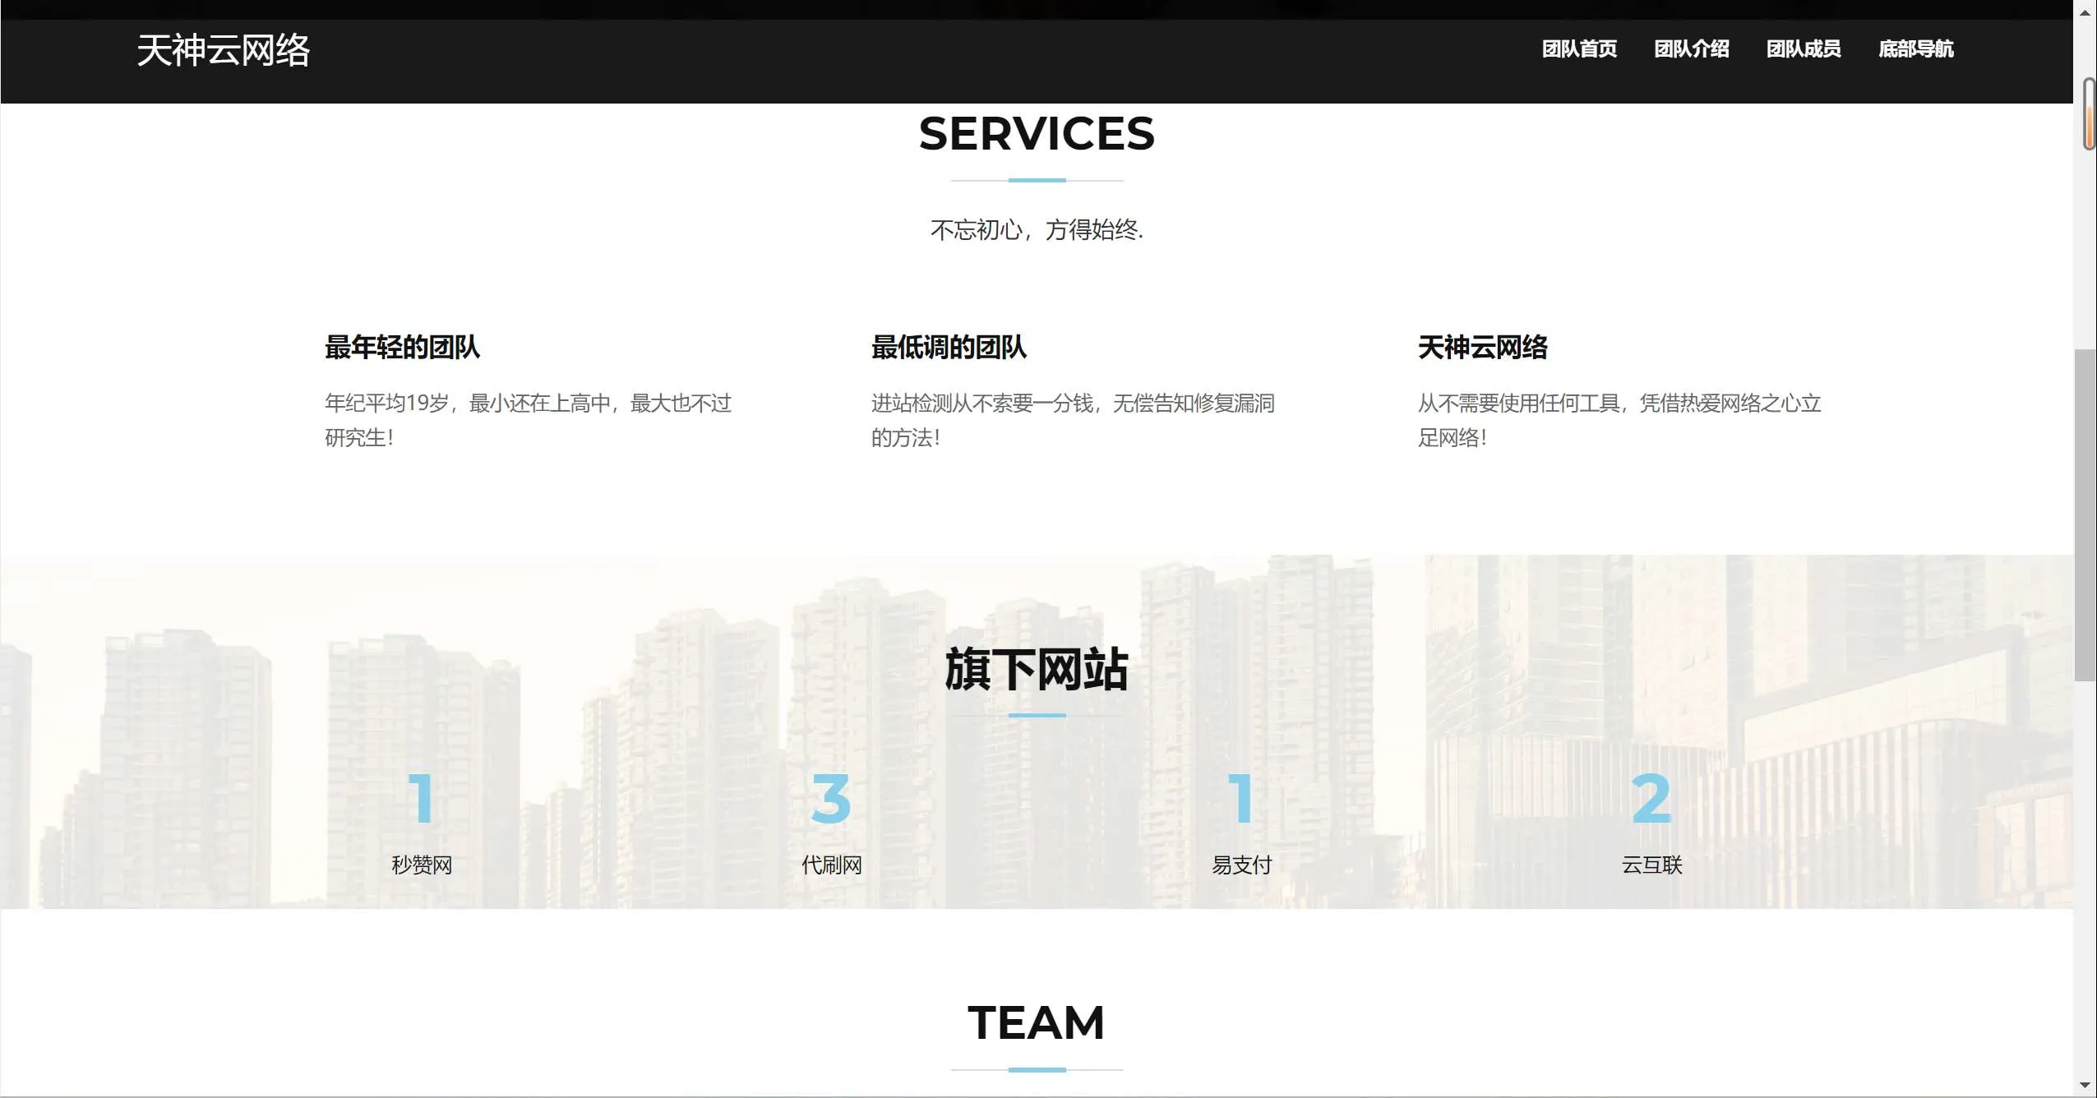
Task: Select the 代刷网 label
Action: click(831, 865)
